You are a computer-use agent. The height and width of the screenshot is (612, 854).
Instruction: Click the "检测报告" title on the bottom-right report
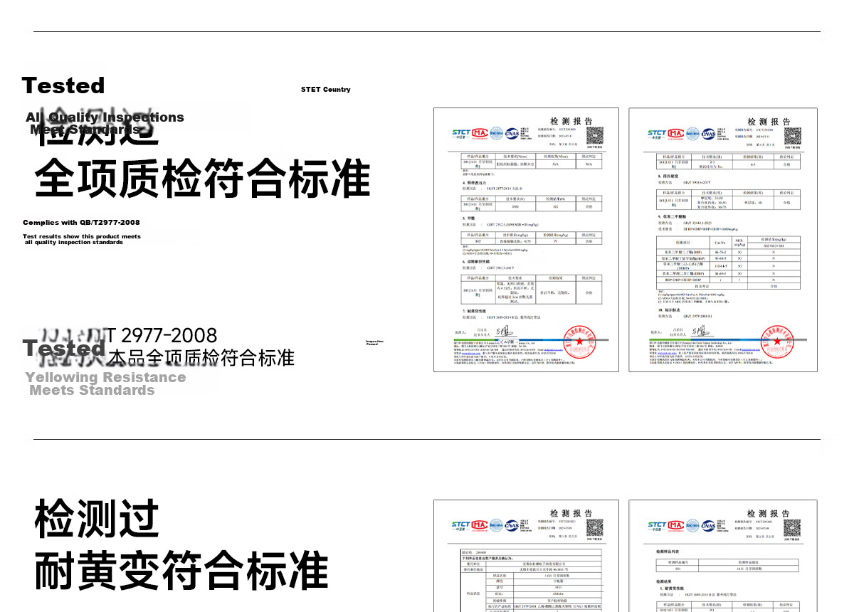pos(769,513)
